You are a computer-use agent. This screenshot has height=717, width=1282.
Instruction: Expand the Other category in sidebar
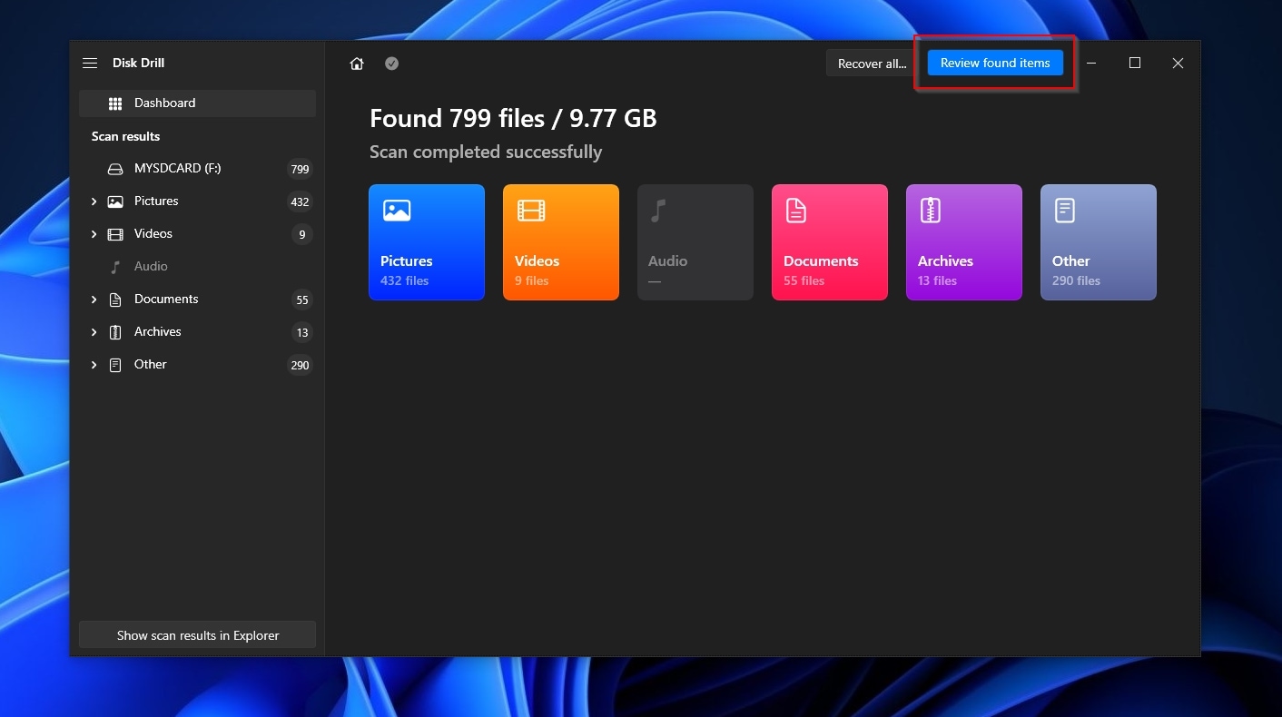[x=94, y=364]
